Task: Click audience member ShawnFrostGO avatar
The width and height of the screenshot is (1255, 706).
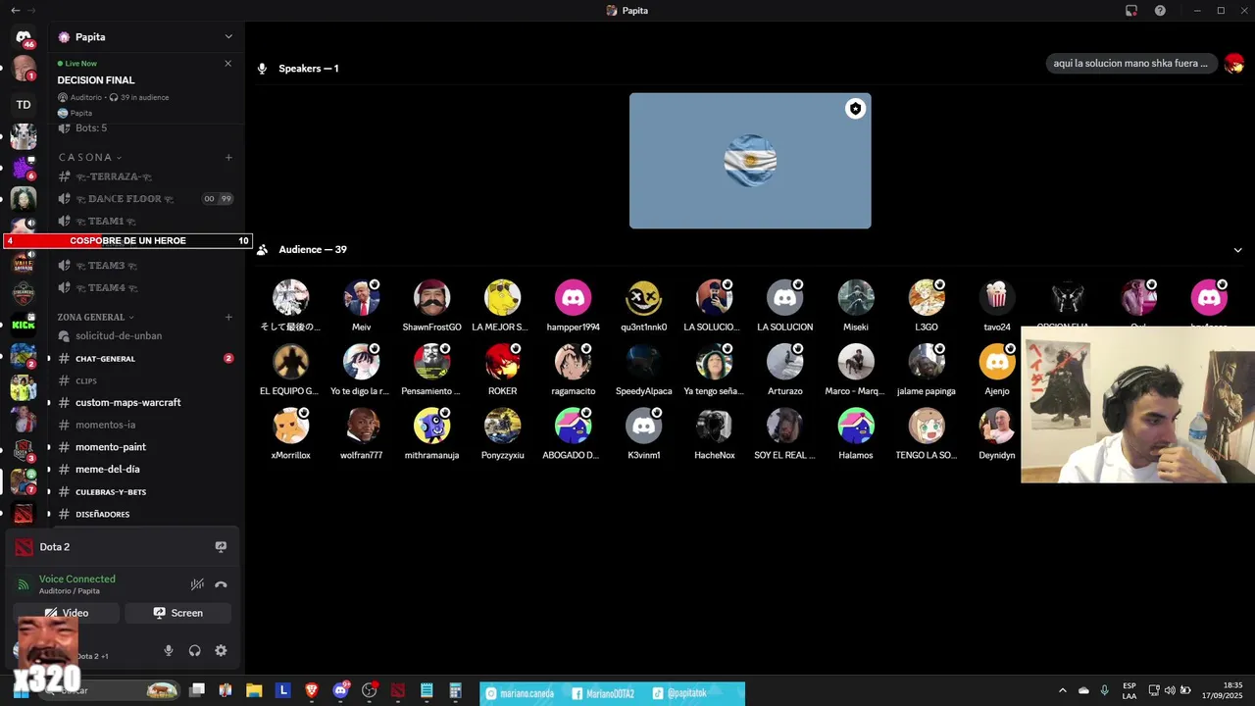Action: [432, 297]
